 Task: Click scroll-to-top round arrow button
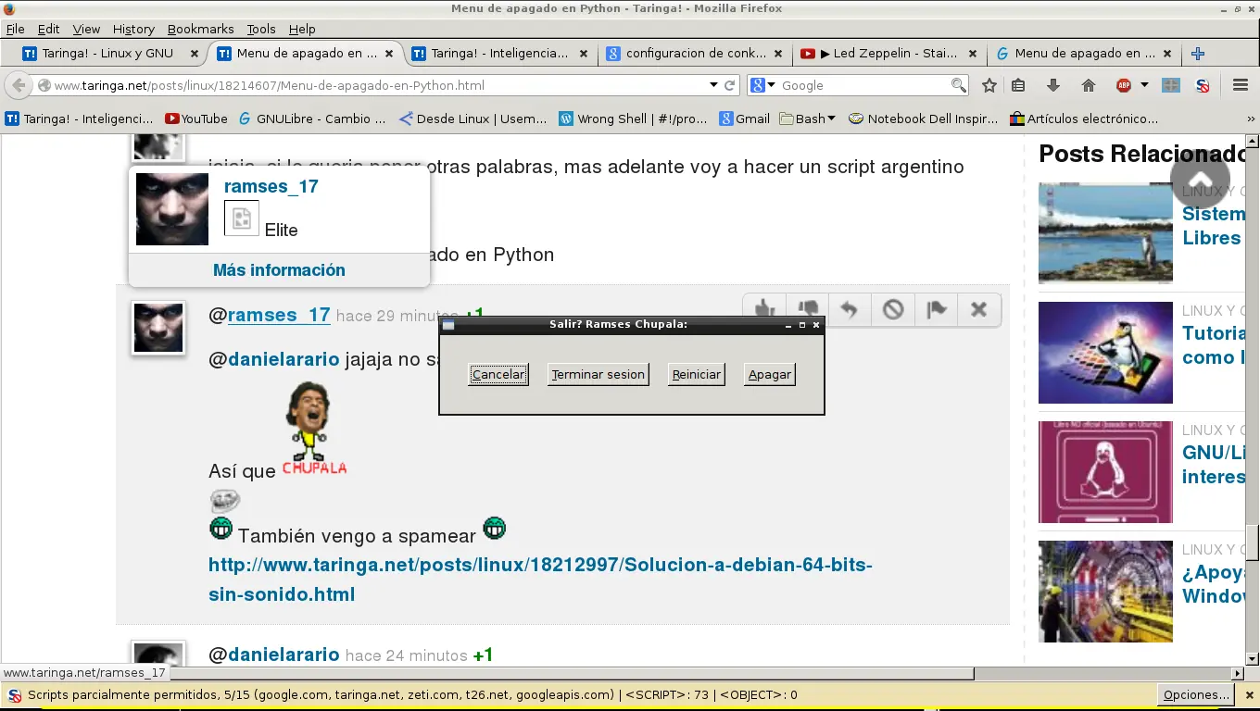(x=1200, y=180)
